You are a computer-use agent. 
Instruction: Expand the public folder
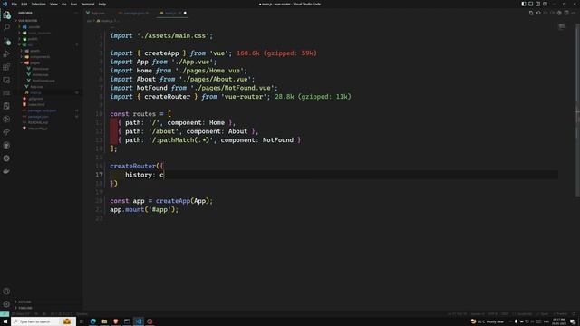(x=33, y=39)
